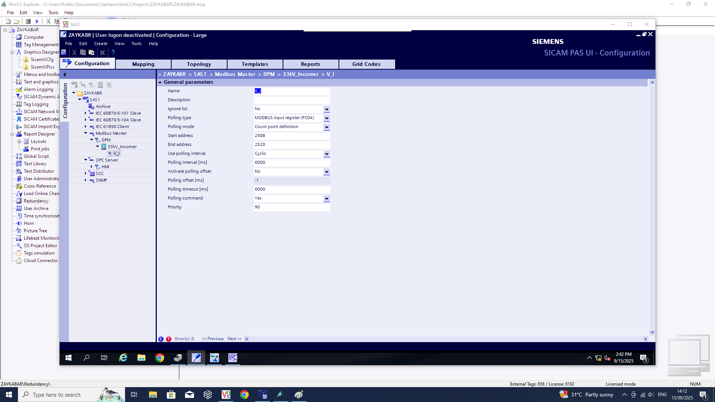The width and height of the screenshot is (715, 402).
Task: Click the Polling interval input field
Action: 291,162
